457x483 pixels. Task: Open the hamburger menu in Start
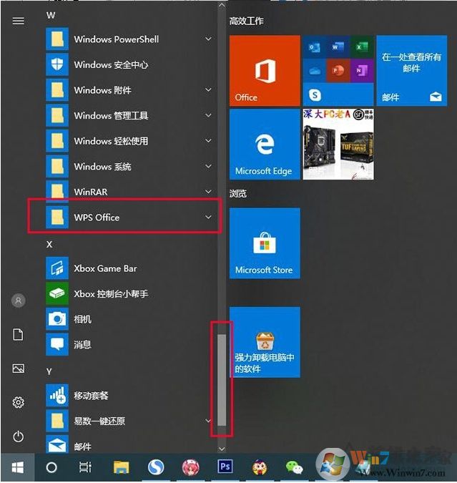click(18, 21)
